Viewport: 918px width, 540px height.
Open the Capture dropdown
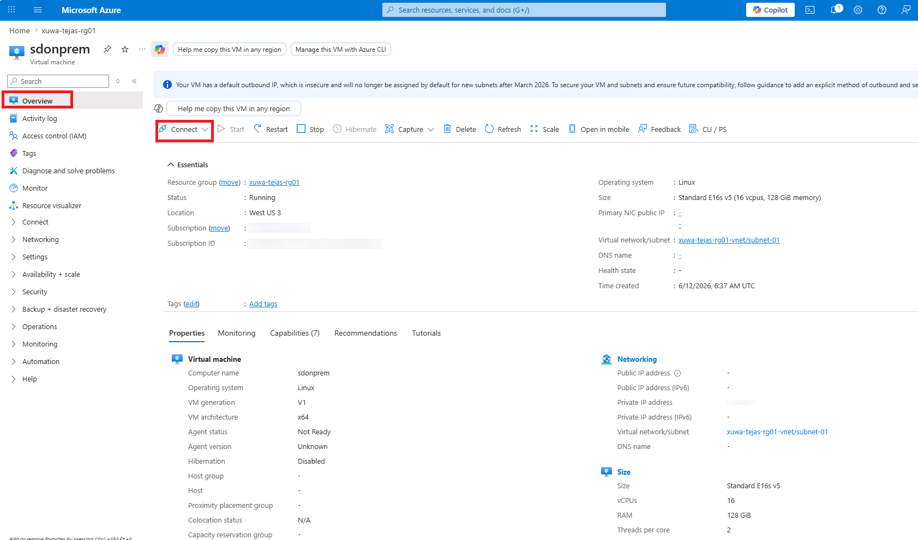410,129
